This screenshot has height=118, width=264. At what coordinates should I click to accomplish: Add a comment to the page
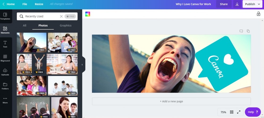click(x=241, y=31)
